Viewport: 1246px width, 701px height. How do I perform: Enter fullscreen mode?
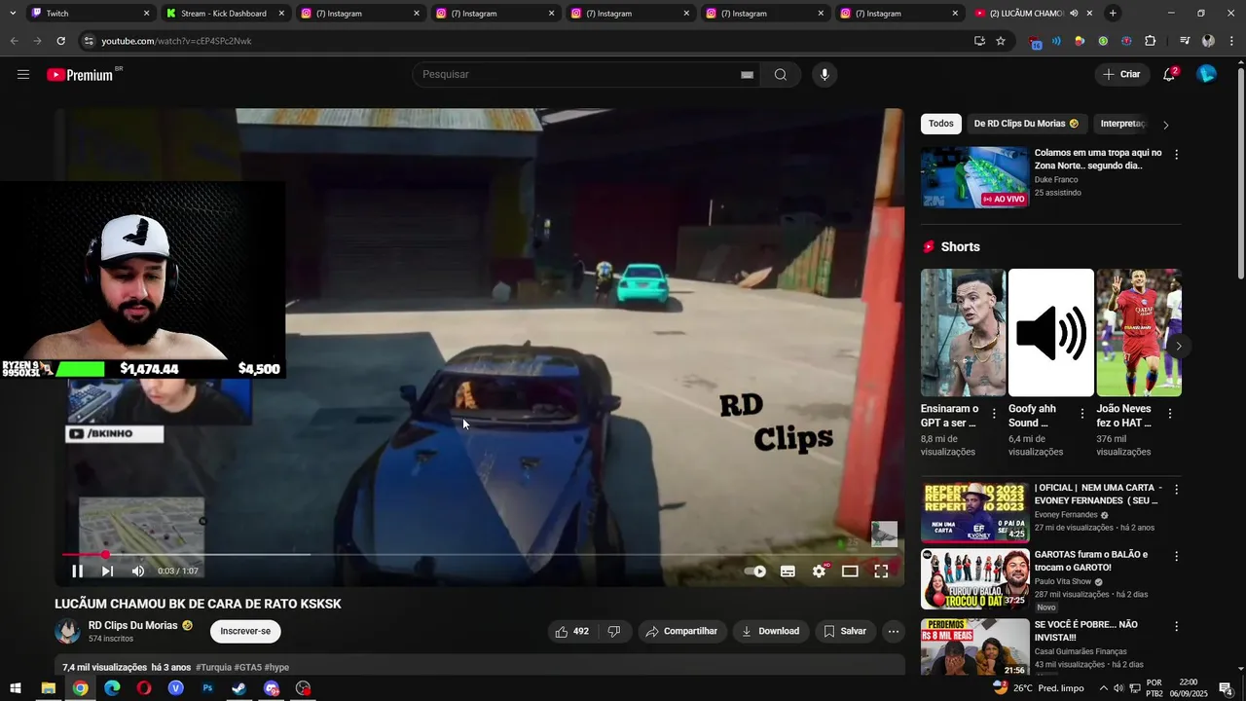[881, 572]
